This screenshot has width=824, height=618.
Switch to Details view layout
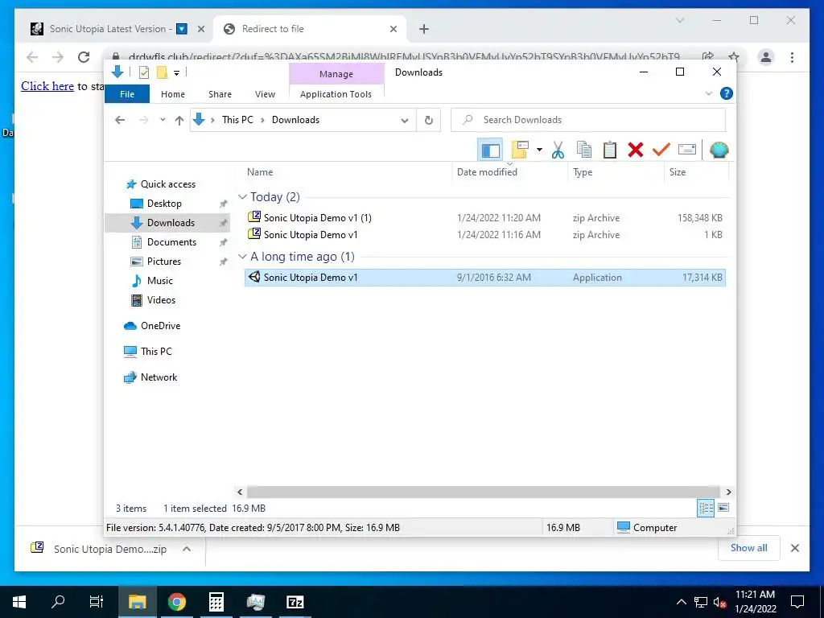coord(706,508)
